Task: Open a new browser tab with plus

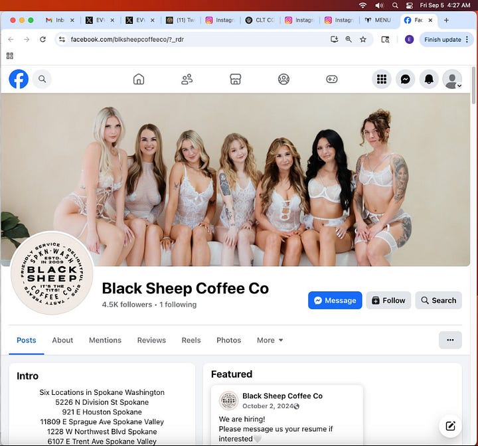Action: coord(446,20)
